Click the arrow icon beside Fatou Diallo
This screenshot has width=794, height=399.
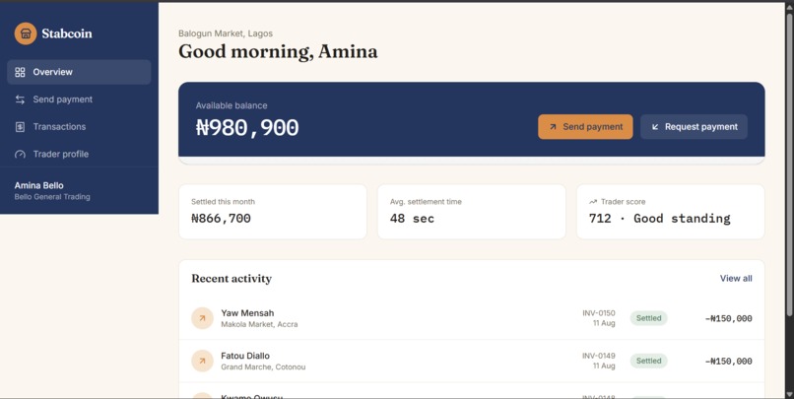[x=202, y=361]
